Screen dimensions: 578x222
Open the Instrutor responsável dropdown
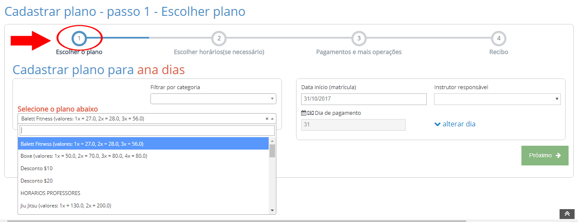pos(497,99)
